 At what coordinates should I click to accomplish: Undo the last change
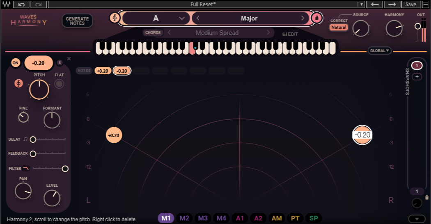point(21,5)
